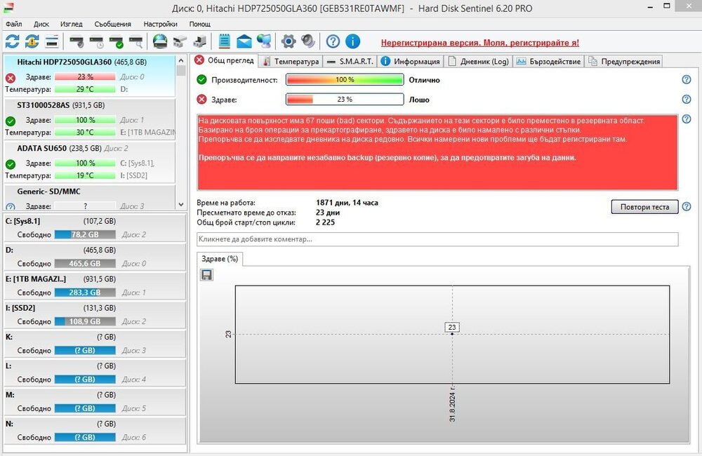This screenshot has width=702, height=456.
Task: Open settings via the gear icon
Action: 288,41
